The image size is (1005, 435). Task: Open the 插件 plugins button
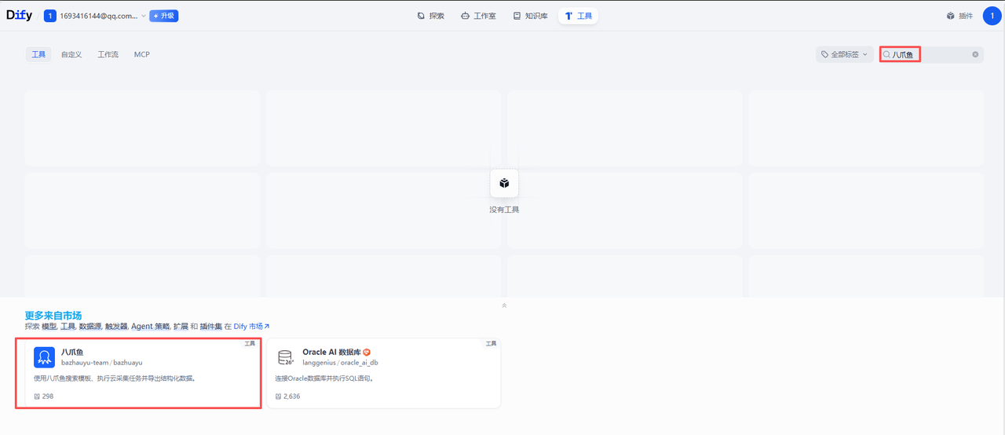pos(959,16)
